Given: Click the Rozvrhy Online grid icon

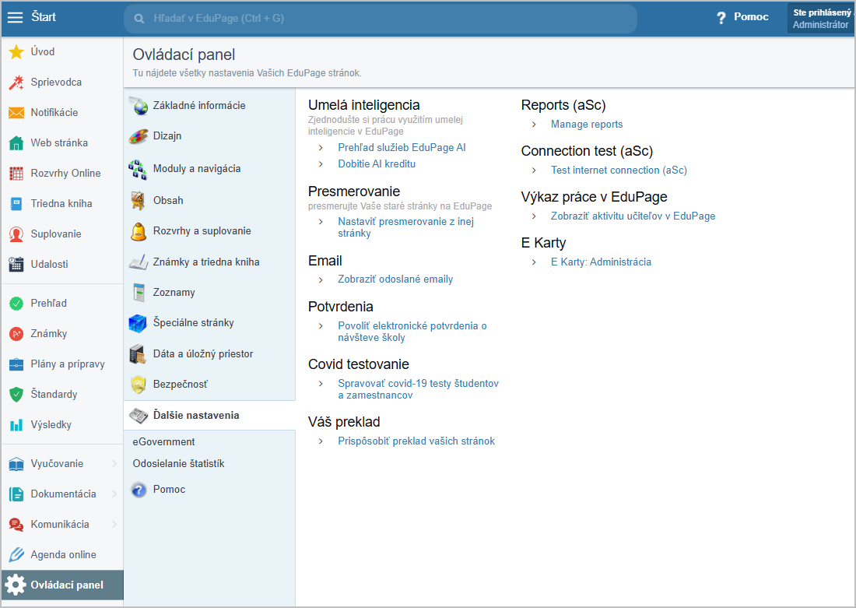Looking at the screenshot, I should 16,174.
